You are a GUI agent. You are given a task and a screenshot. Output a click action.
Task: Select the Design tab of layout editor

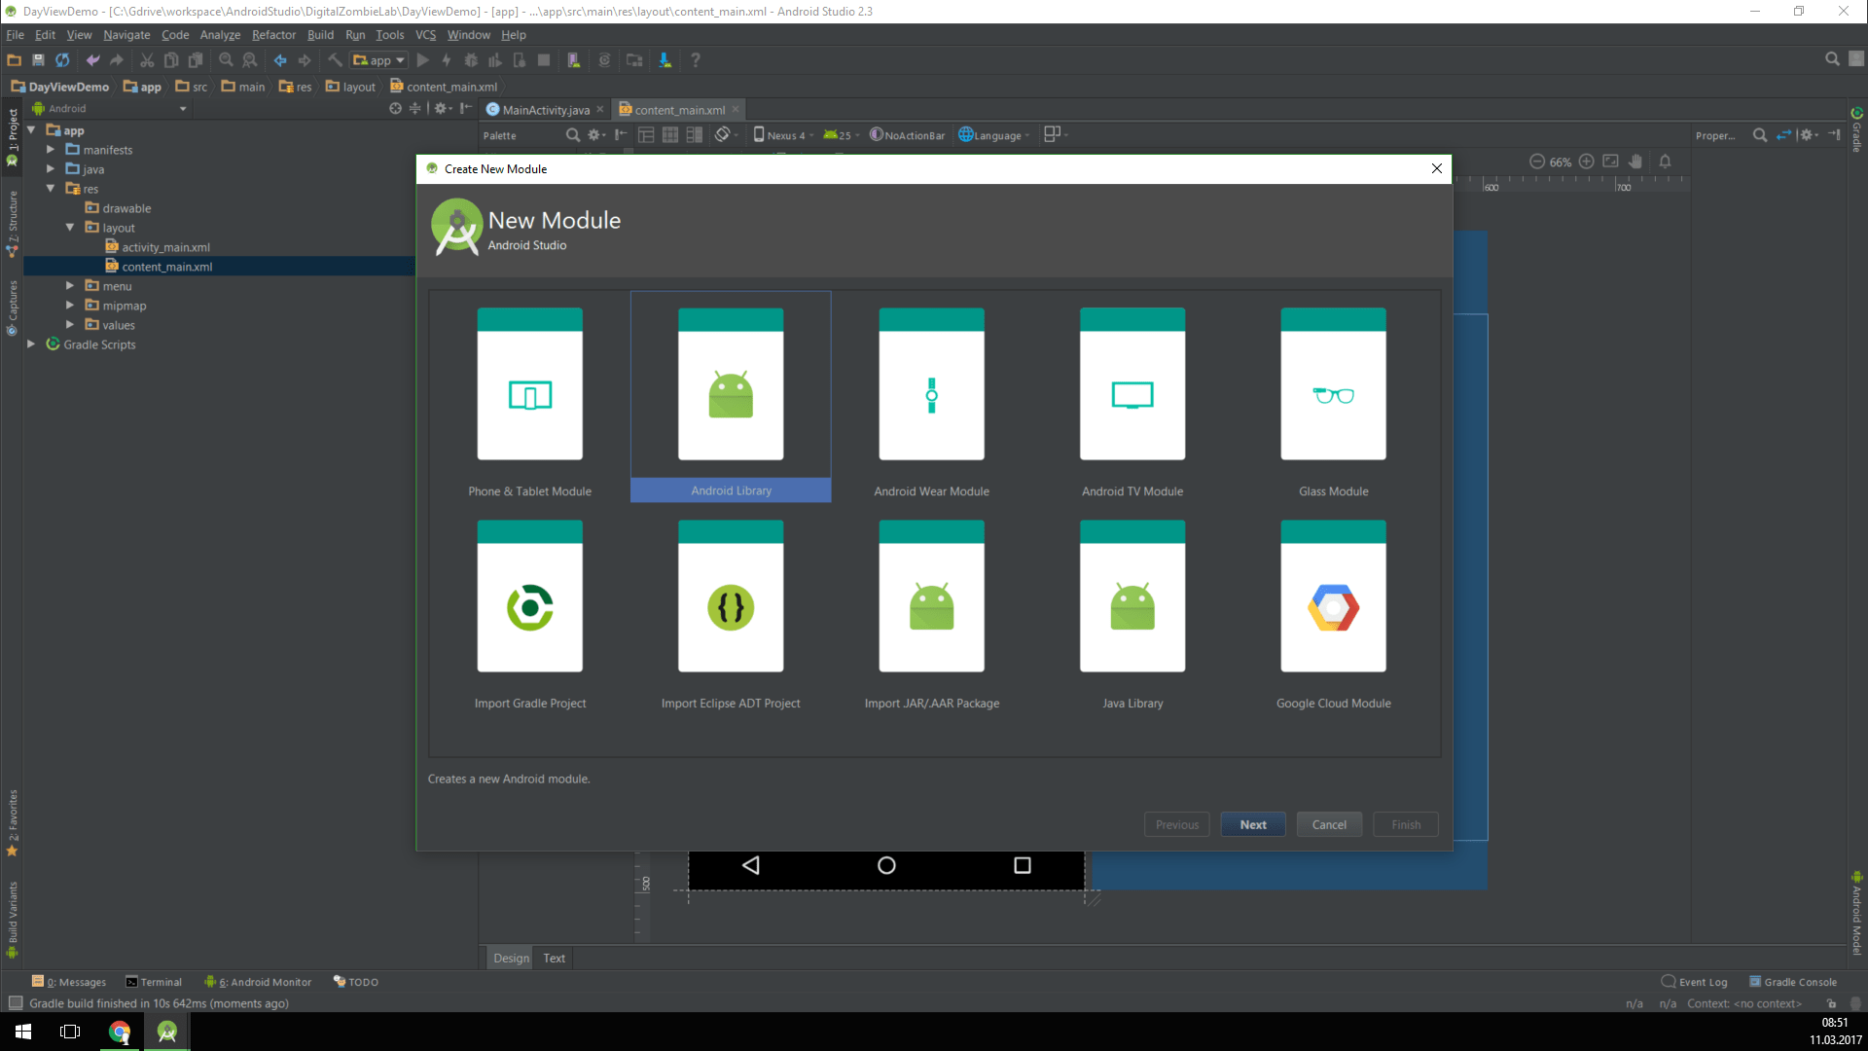[511, 959]
